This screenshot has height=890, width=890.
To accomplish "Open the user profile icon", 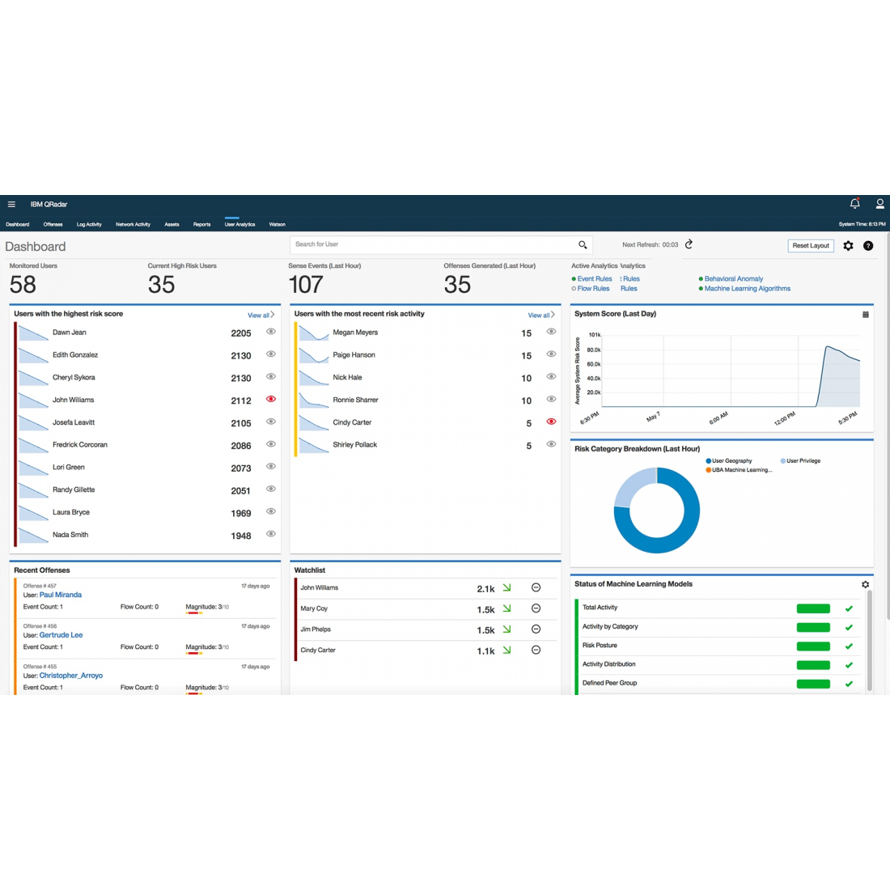I will pyautogui.click(x=879, y=204).
